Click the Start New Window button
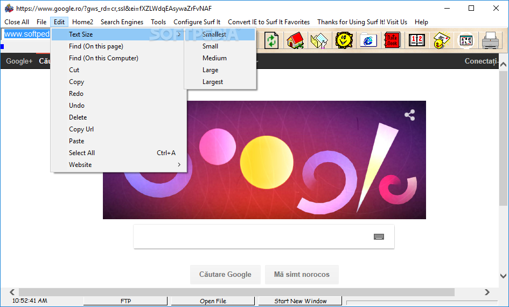This screenshot has width=509, height=307. coord(300,301)
